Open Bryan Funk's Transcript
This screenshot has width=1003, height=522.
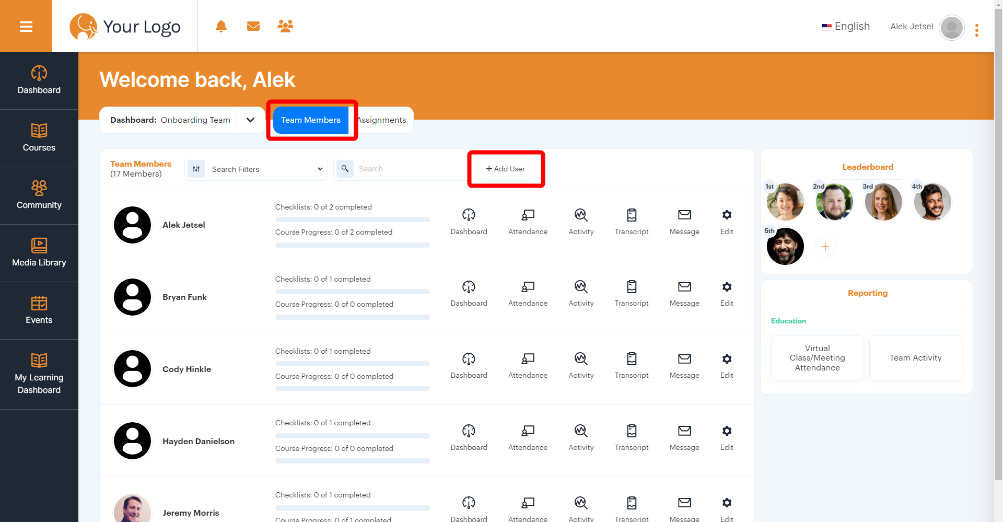pos(632,294)
